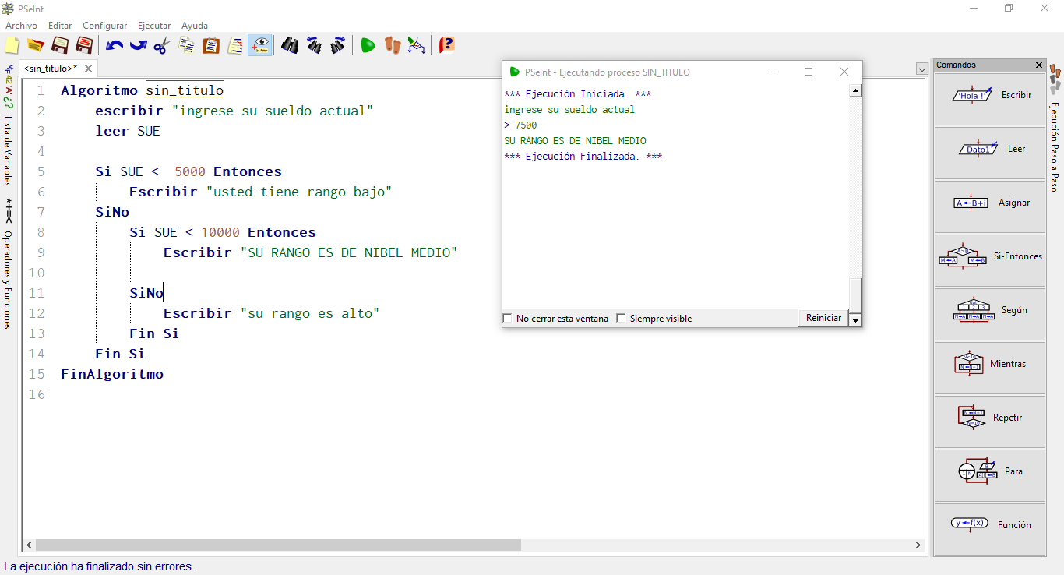Open the Ejecutar menu

pos(154,26)
